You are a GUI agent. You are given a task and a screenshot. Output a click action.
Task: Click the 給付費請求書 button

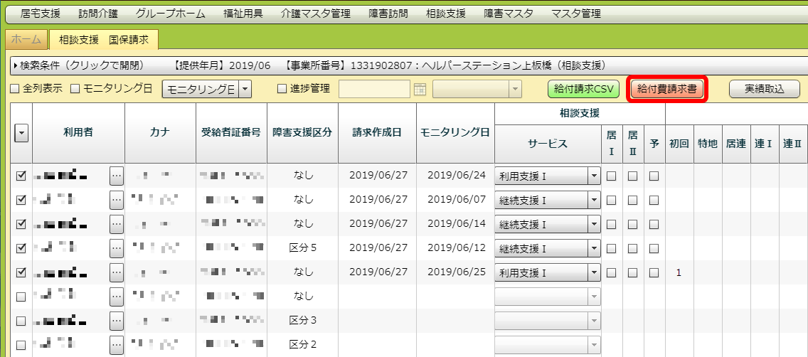click(668, 89)
